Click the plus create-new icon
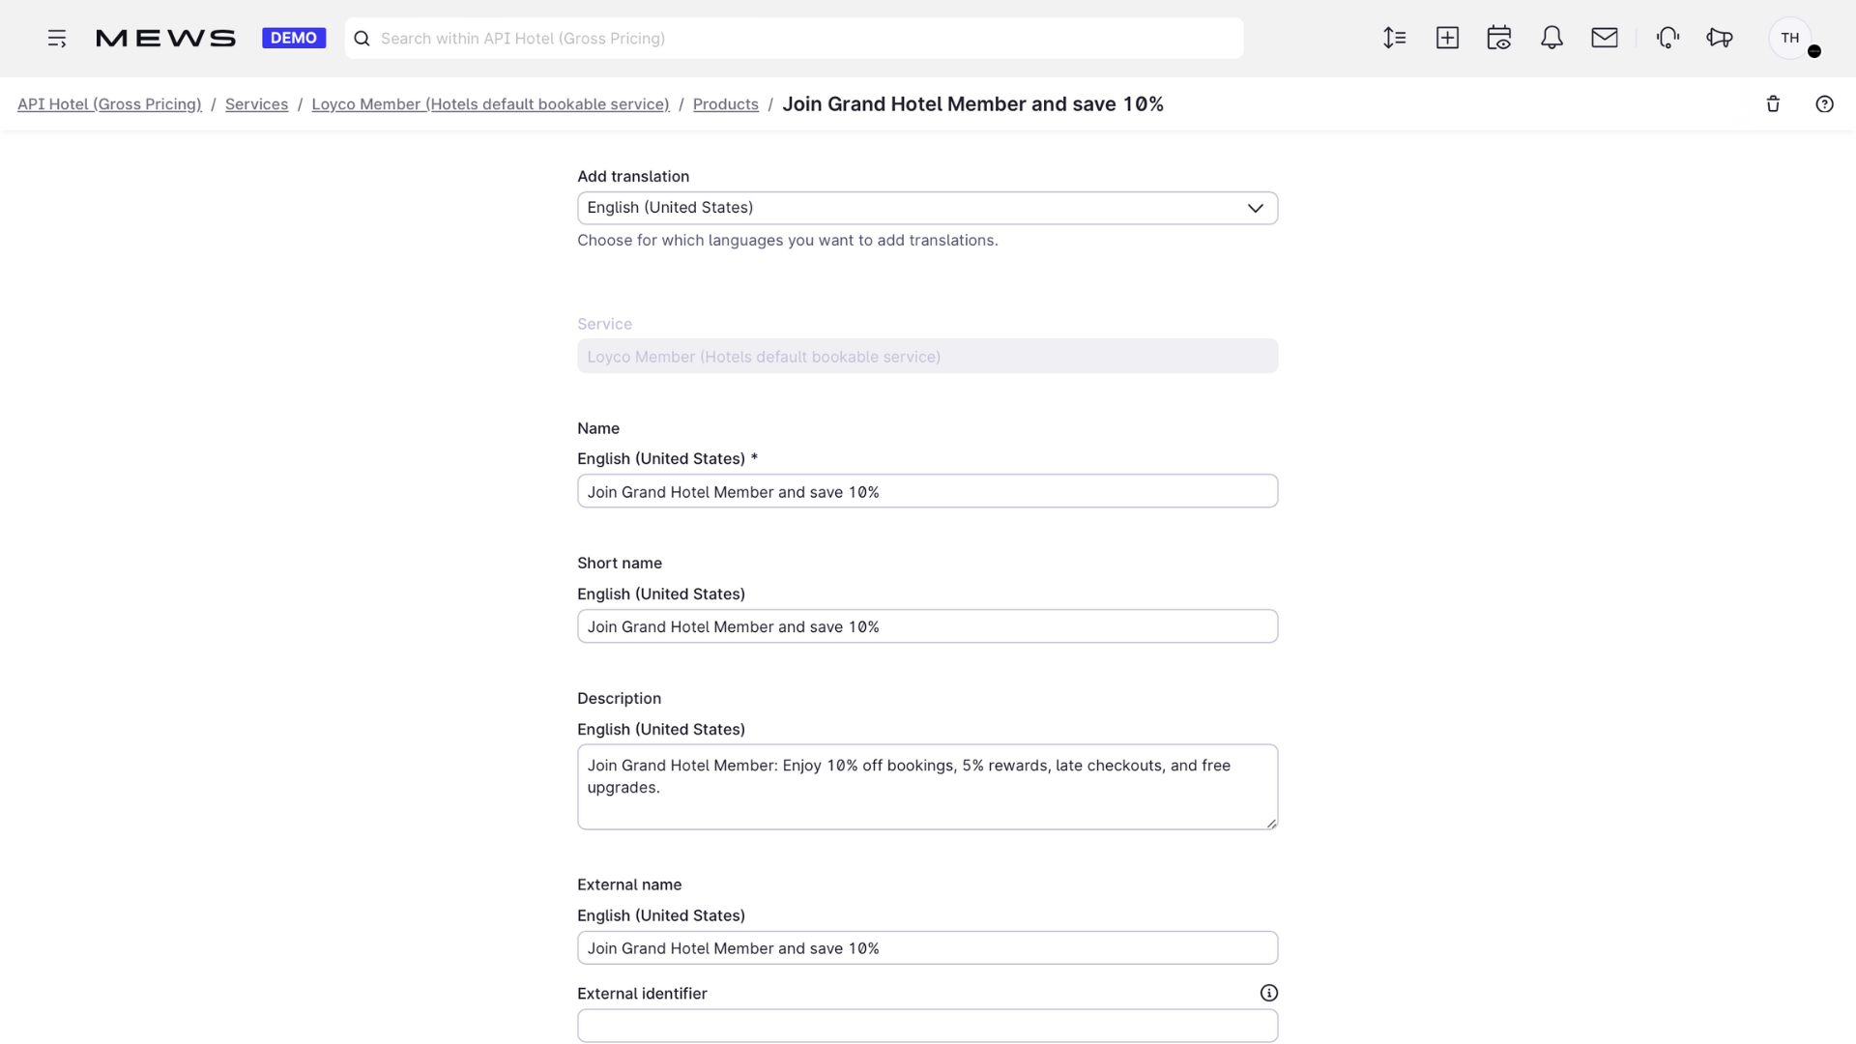 [x=1447, y=38]
